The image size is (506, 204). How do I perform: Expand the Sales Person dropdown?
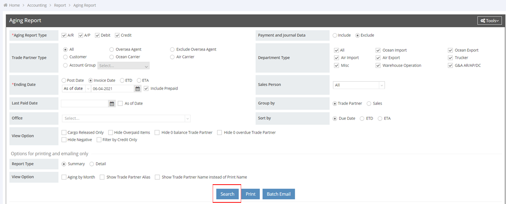pos(359,85)
